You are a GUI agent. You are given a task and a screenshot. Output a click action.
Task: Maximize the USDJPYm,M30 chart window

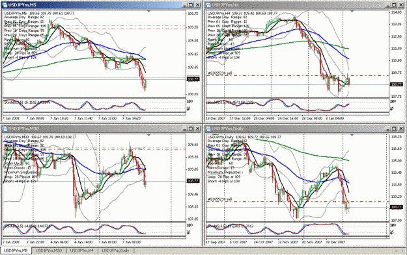(191, 128)
